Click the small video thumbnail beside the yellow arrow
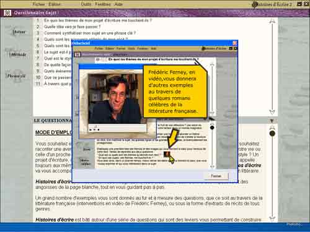Image resolution: width=310 pixels, height=232 pixels. 167,154
